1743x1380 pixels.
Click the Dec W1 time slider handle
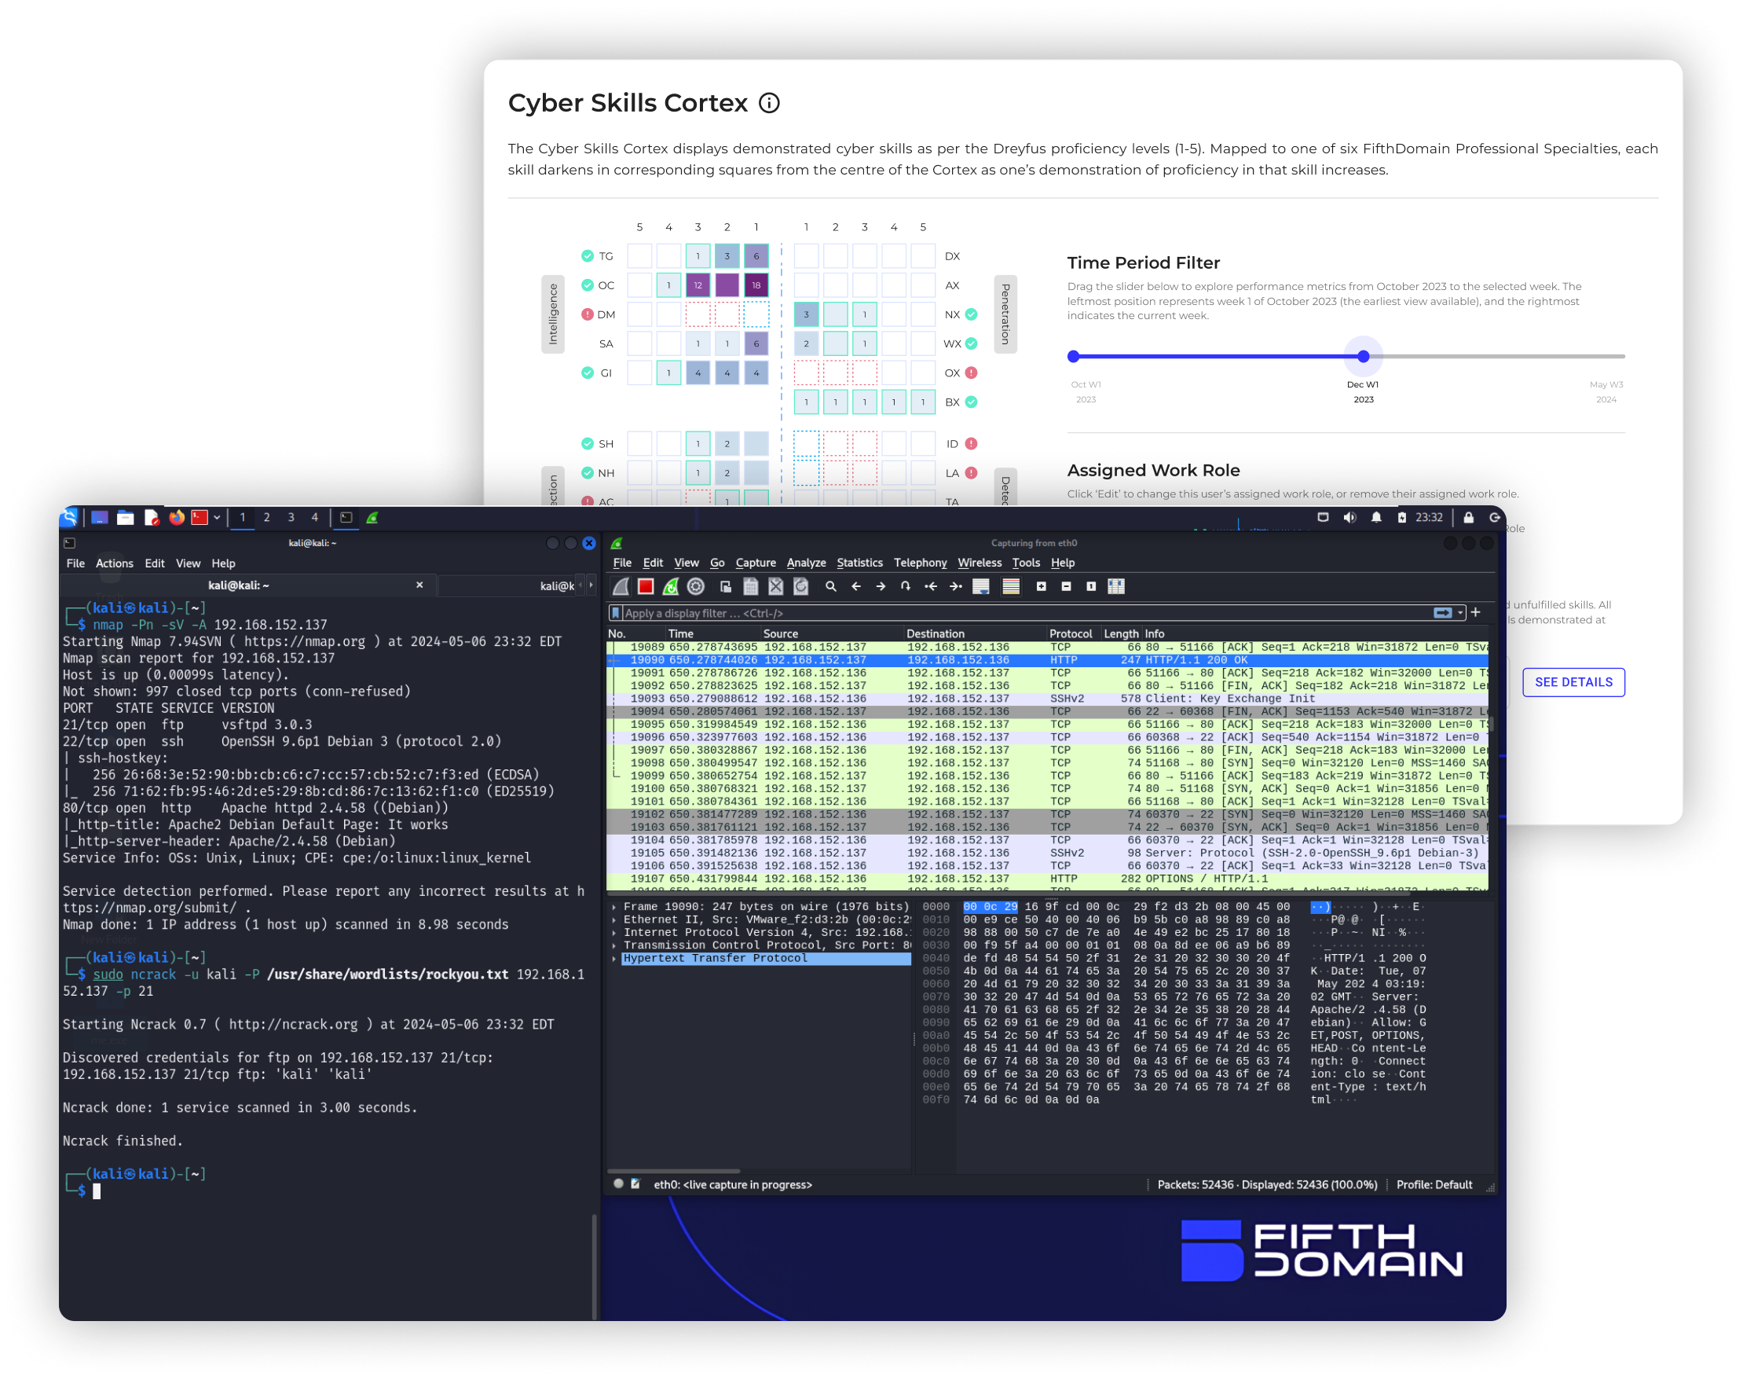tap(1363, 356)
